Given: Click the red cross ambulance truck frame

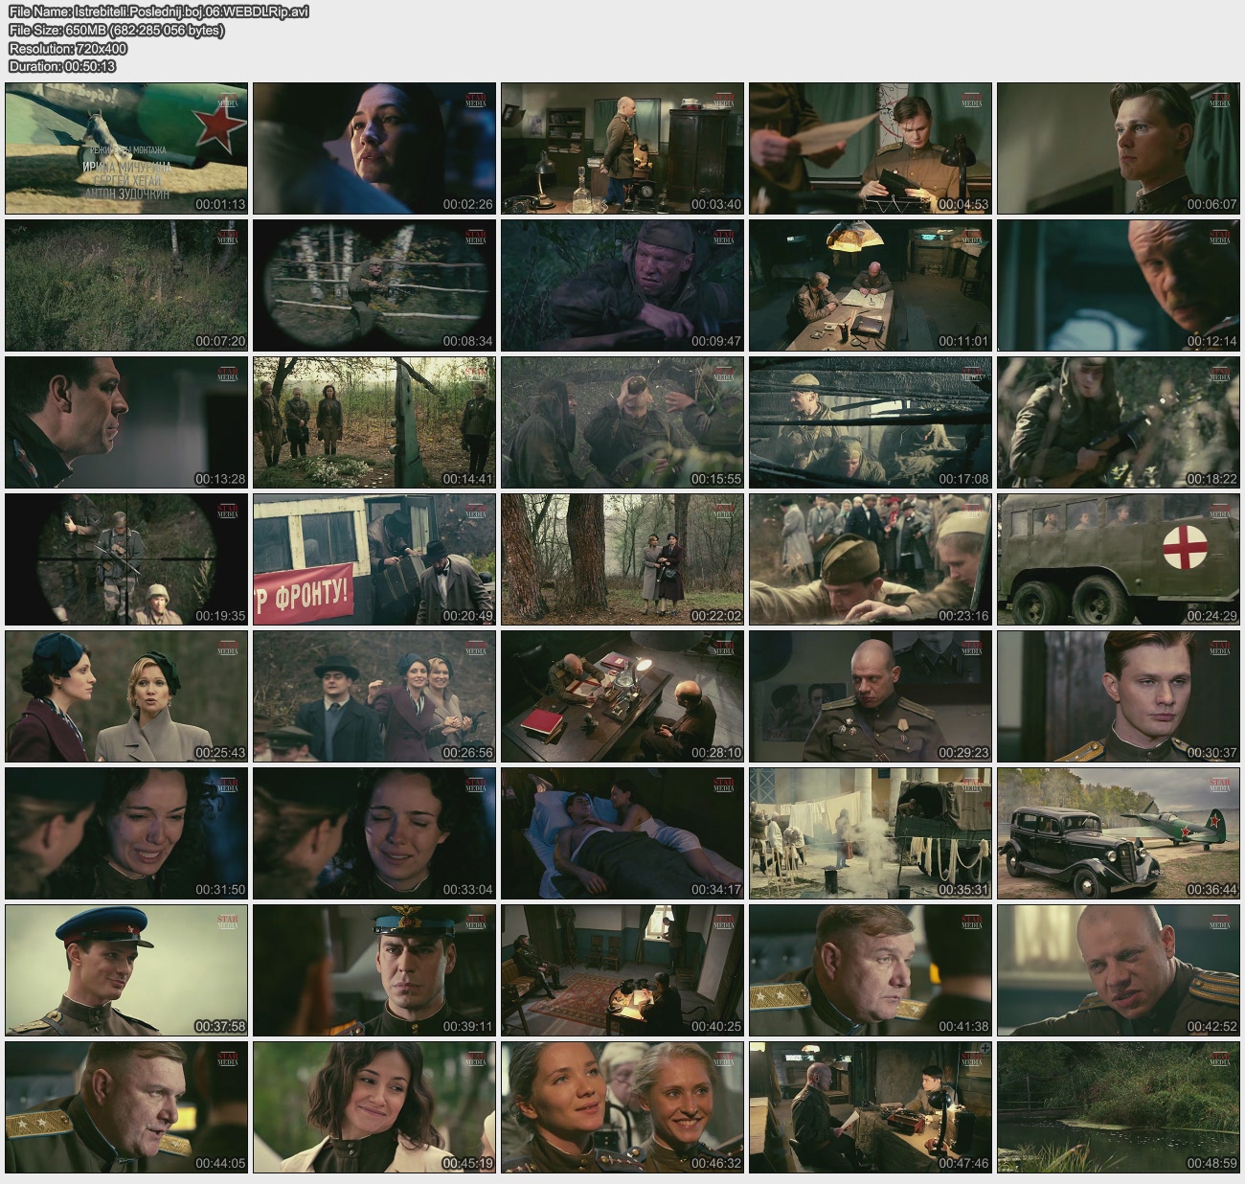Looking at the screenshot, I should [x=1119, y=559].
